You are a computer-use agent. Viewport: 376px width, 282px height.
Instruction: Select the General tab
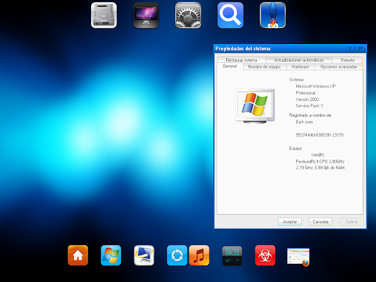tap(230, 66)
